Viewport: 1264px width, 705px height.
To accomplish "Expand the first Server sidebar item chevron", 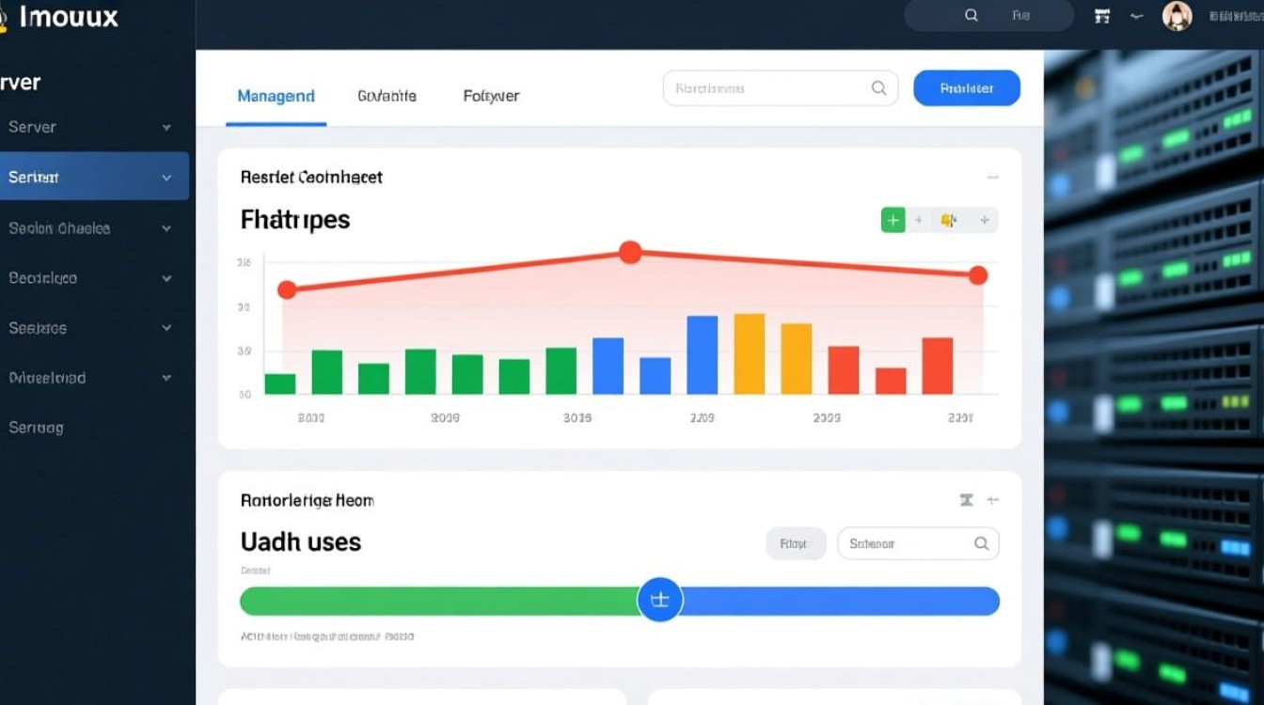I will tap(166, 127).
